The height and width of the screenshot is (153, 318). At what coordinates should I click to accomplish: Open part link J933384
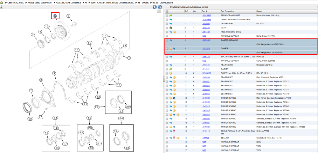point(206,65)
